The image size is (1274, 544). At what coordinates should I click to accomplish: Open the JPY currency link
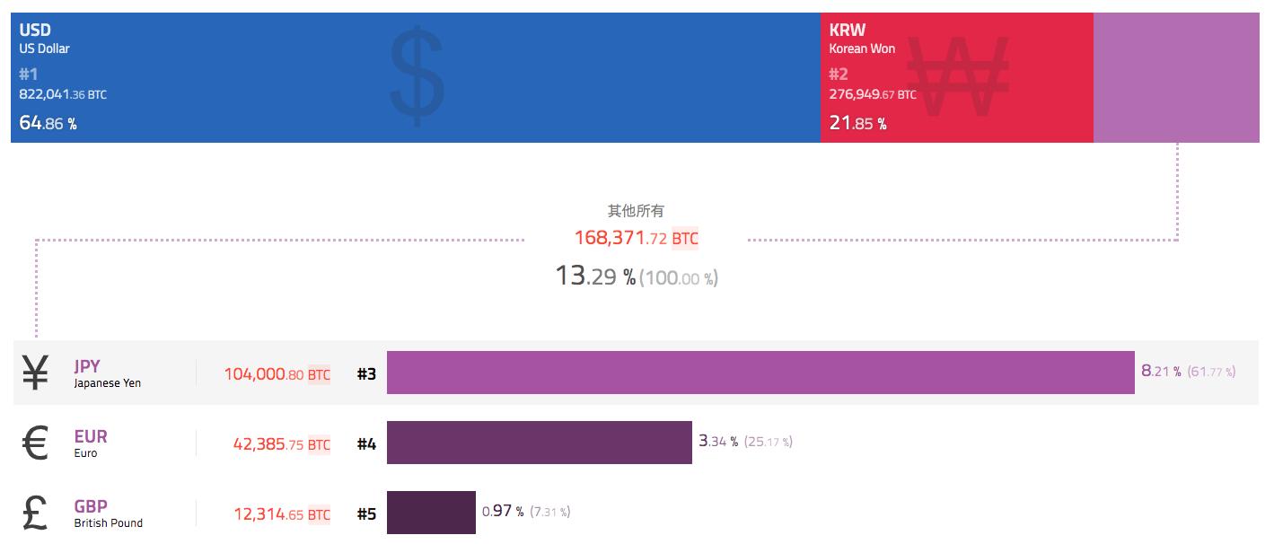click(87, 366)
